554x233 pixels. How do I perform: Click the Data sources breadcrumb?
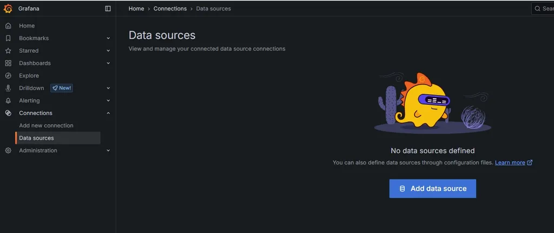pos(213,9)
